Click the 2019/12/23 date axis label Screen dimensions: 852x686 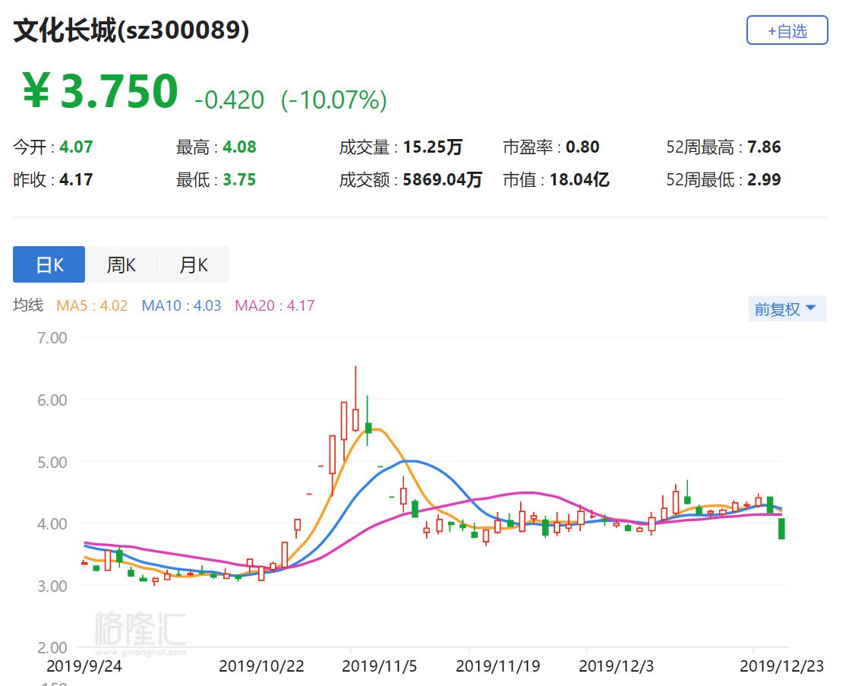pos(782,666)
